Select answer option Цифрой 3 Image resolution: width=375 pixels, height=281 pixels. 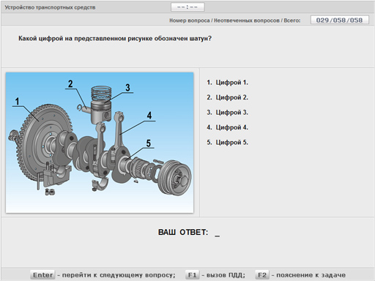pos(227,113)
